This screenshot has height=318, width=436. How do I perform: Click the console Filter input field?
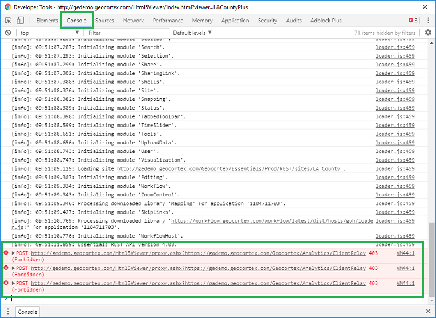click(128, 33)
